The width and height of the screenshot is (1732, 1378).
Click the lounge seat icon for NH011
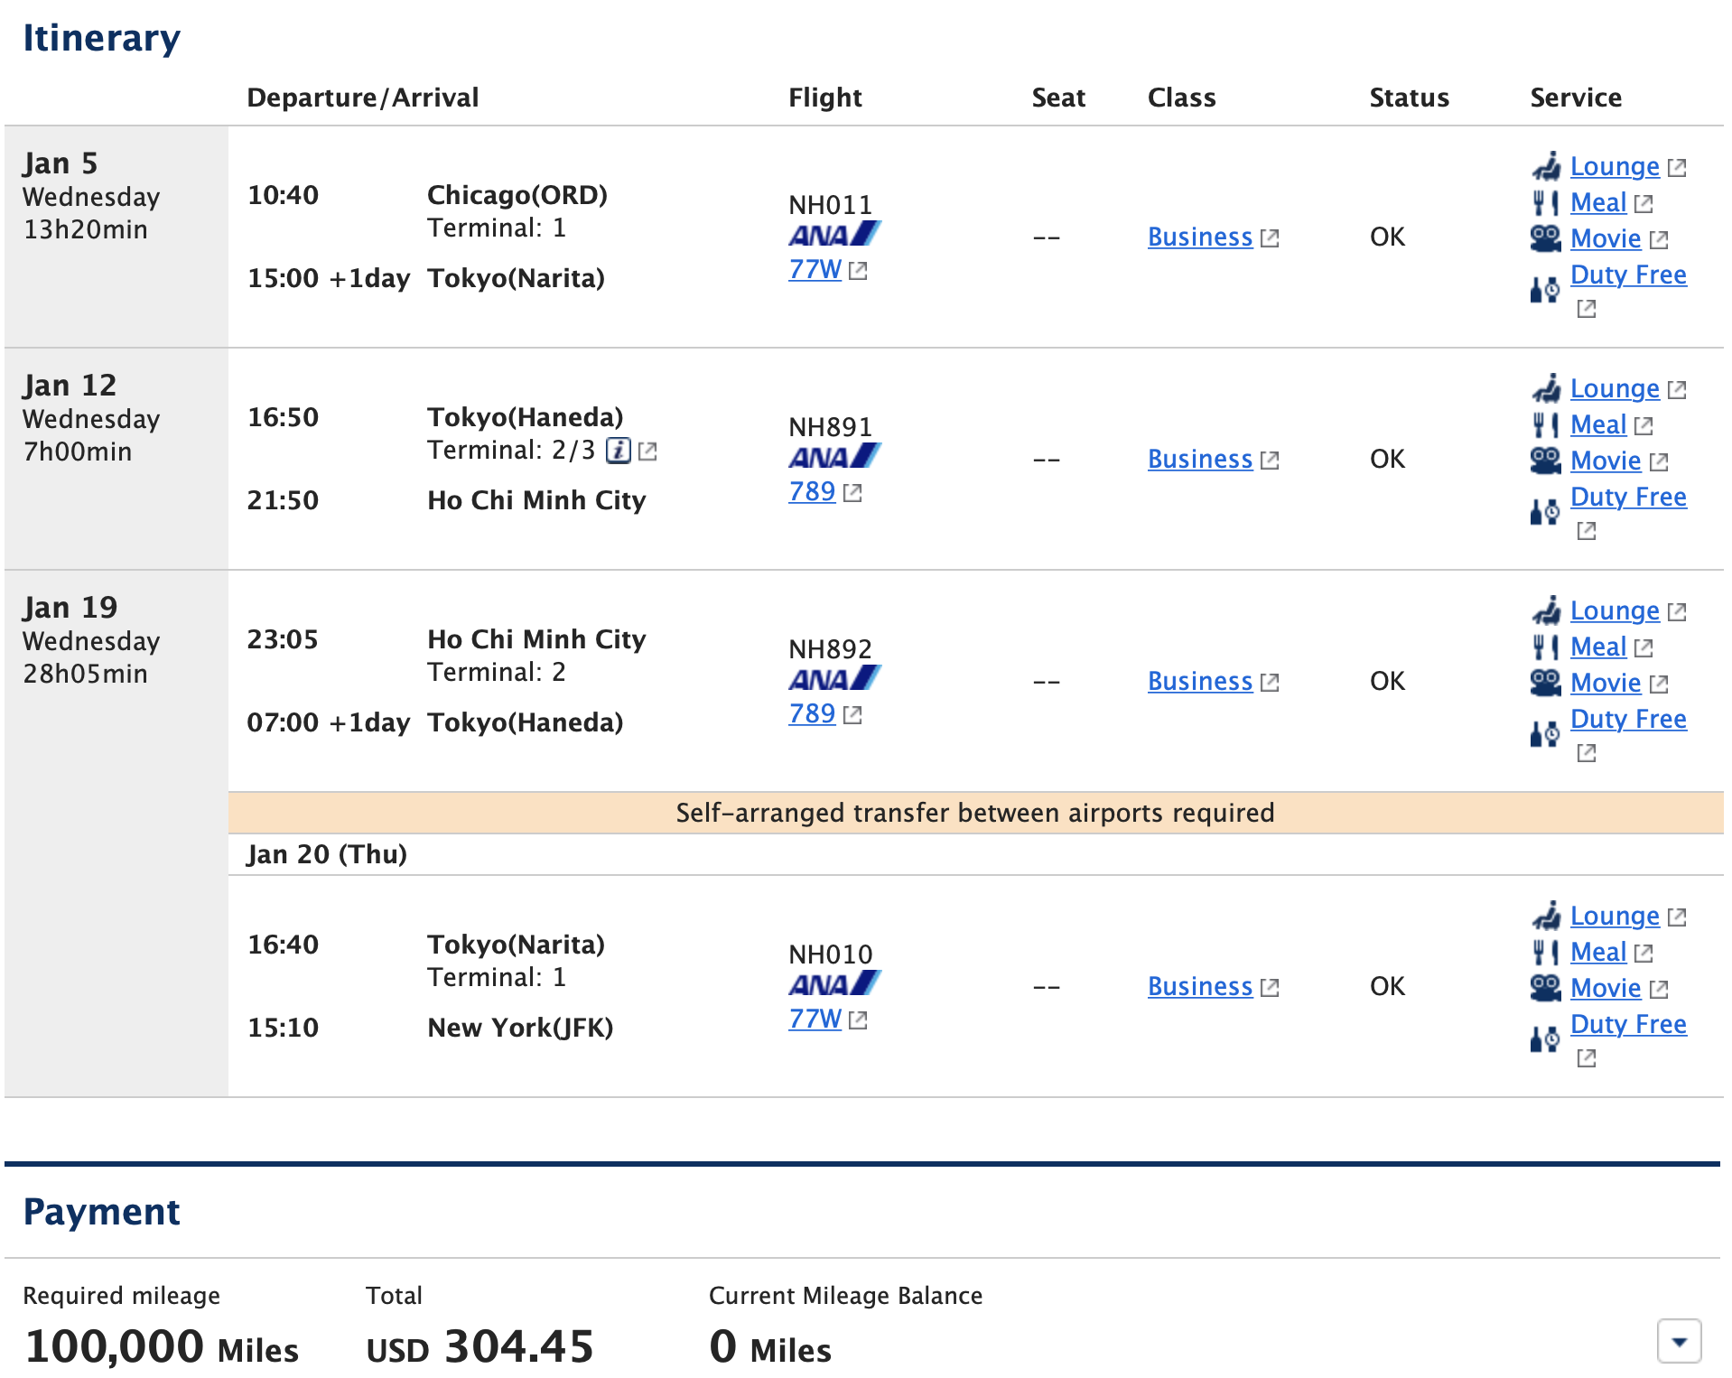click(x=1546, y=166)
